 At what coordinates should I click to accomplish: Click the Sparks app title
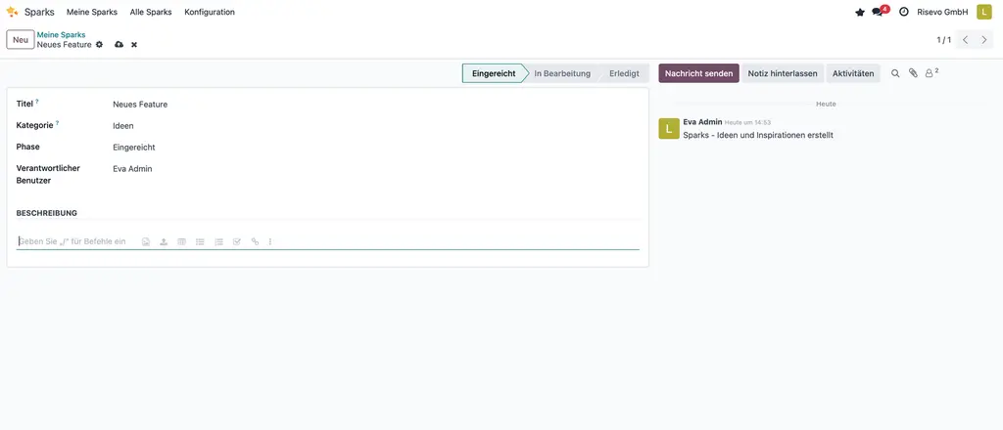point(39,12)
